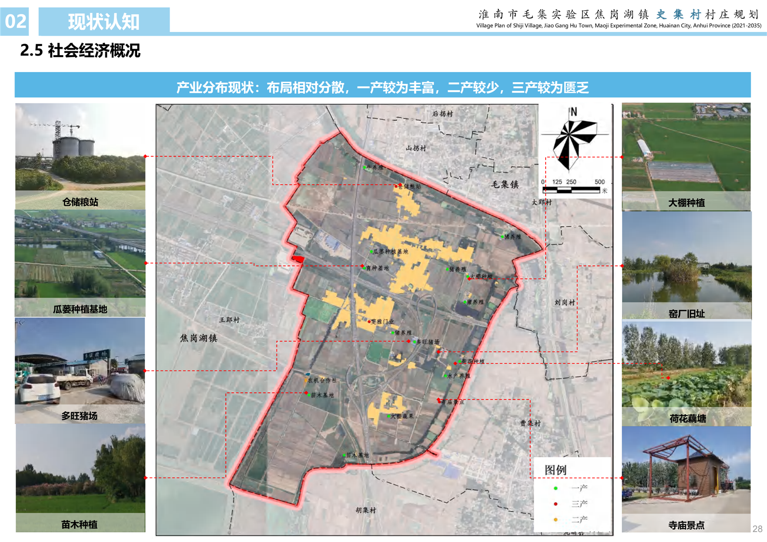Image resolution: width=767 pixels, height=542 pixels.
Task: Click the red 三产 legend dot
Action: click(x=555, y=504)
